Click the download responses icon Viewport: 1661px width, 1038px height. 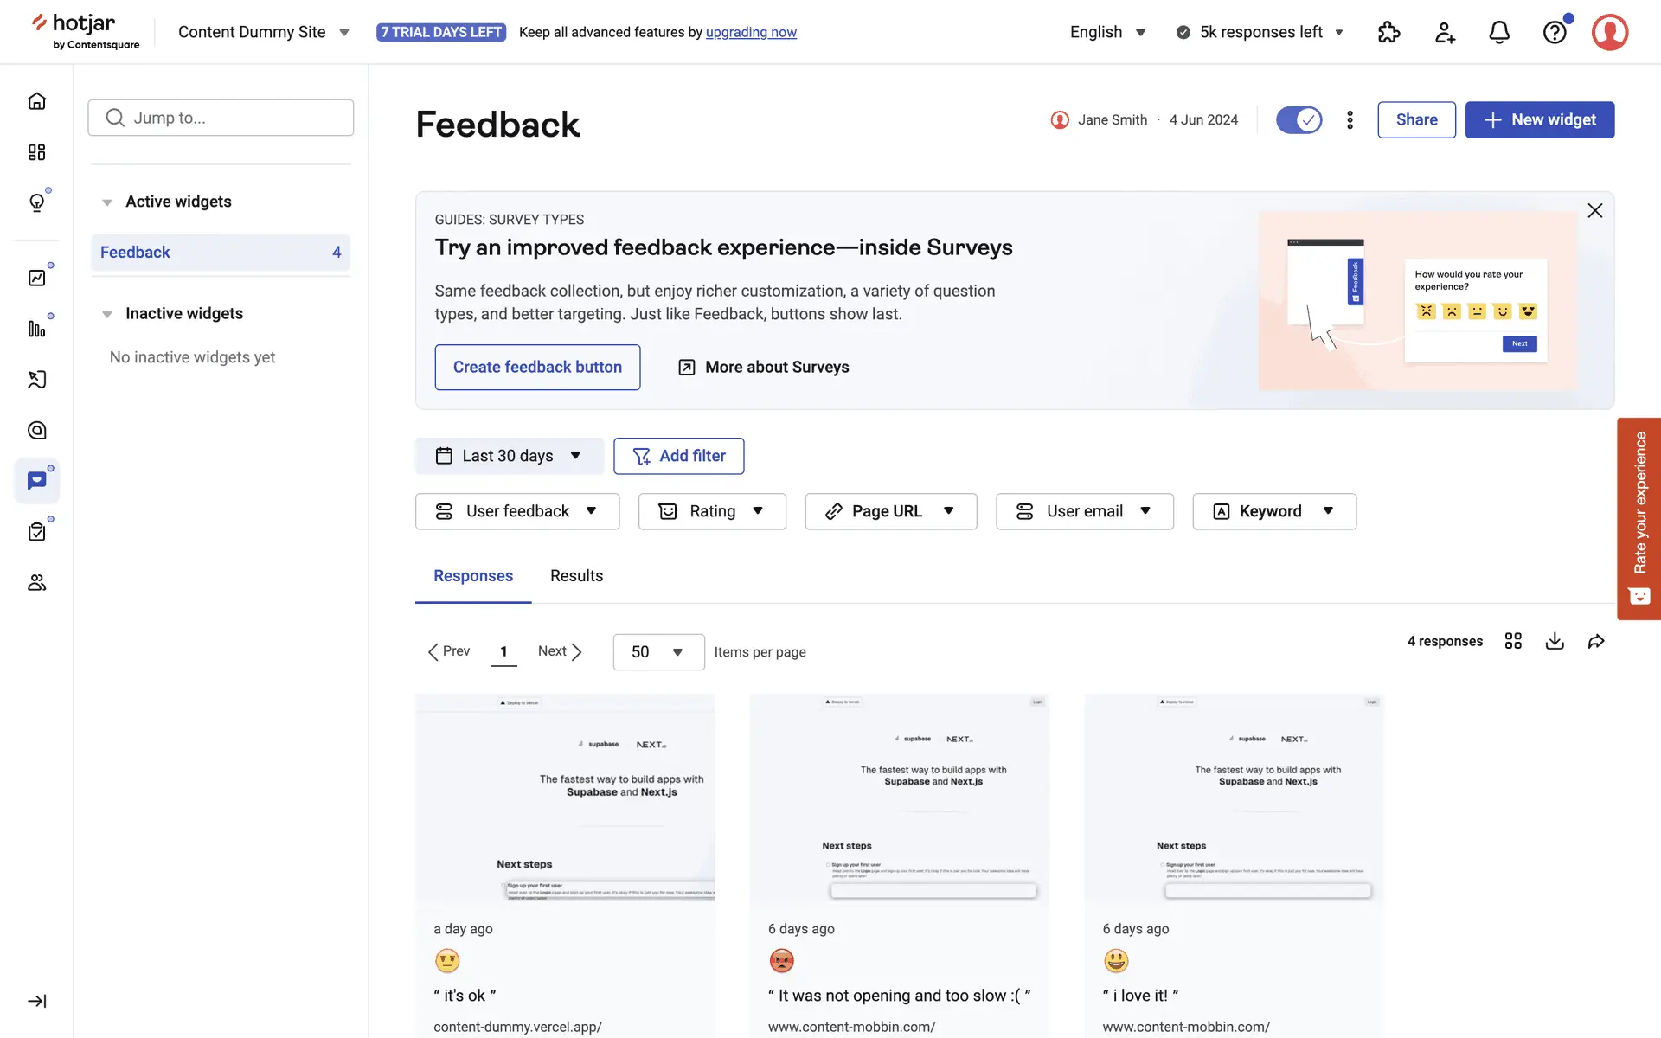[x=1555, y=641]
